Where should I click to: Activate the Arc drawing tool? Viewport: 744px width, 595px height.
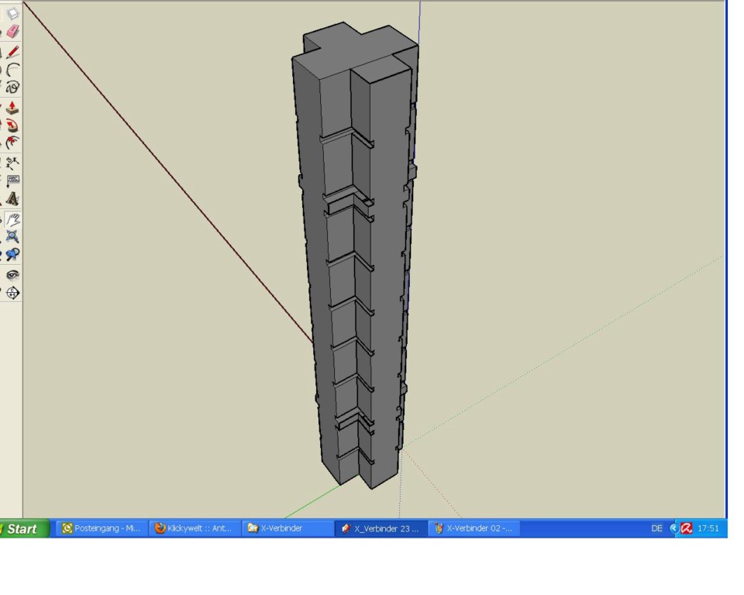pyautogui.click(x=12, y=71)
